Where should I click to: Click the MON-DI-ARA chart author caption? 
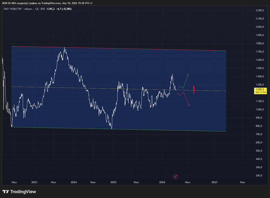pyautogui.click(x=47, y=3)
